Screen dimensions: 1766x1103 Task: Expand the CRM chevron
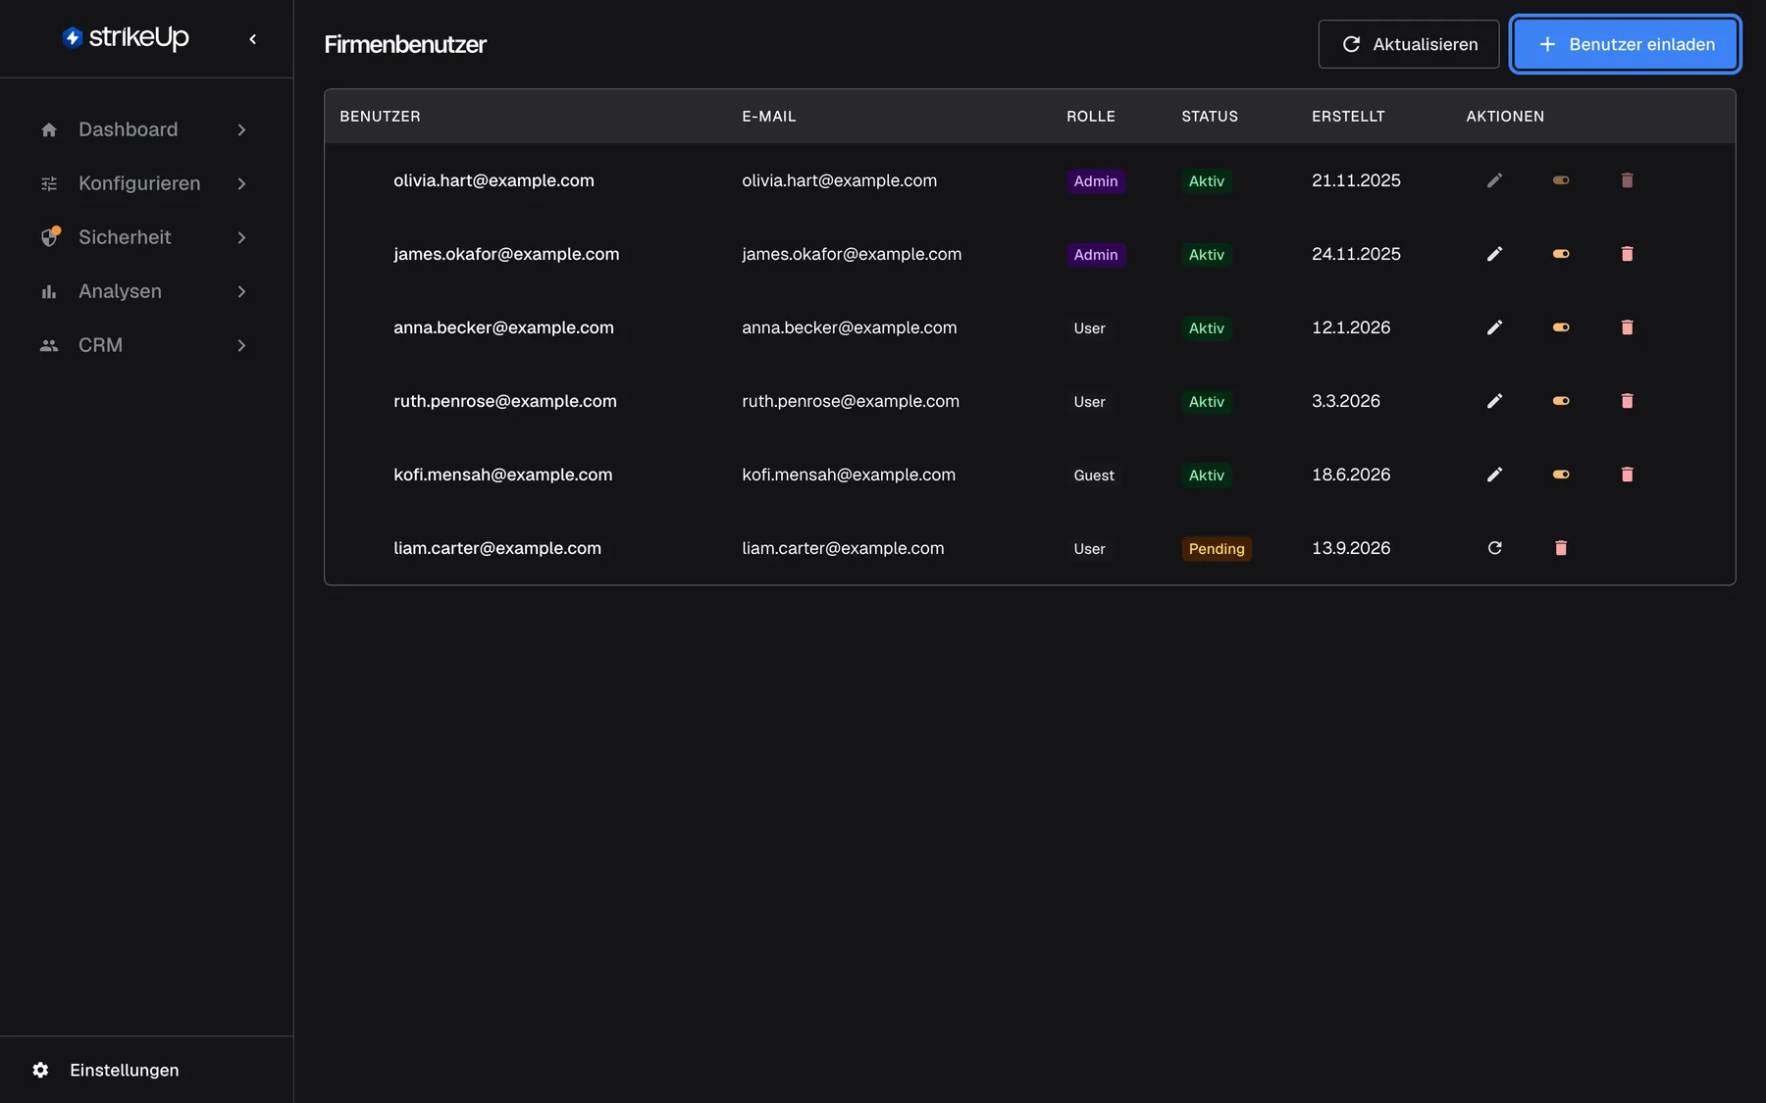click(241, 345)
